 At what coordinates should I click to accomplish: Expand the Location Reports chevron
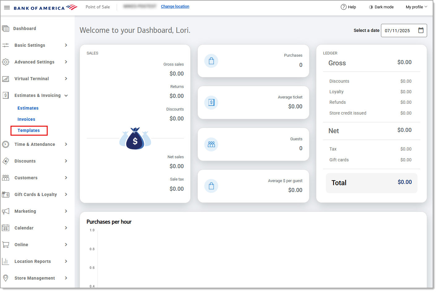point(66,261)
